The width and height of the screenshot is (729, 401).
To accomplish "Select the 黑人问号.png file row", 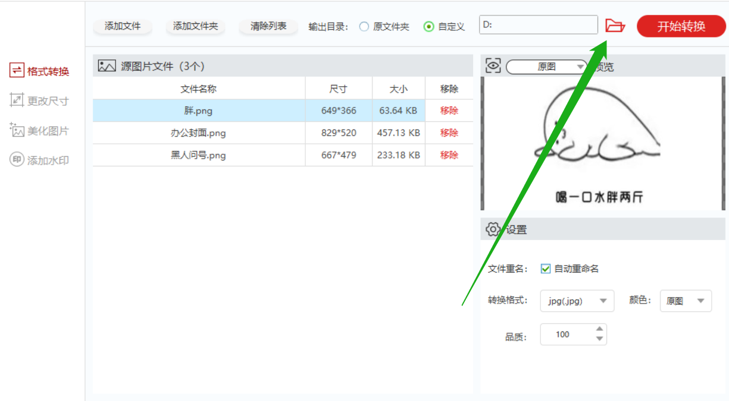I will point(283,155).
